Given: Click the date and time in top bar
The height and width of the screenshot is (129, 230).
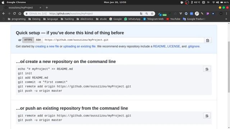Looking at the screenshot, I should click(x=115, y=3).
